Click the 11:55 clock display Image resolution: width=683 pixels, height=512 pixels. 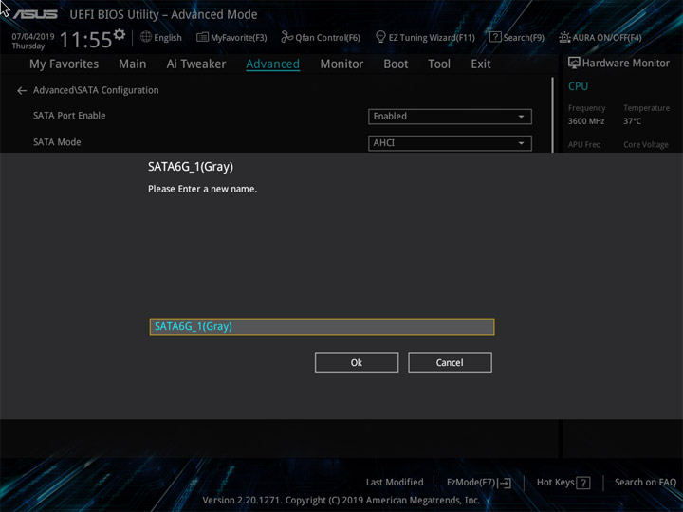coord(85,40)
